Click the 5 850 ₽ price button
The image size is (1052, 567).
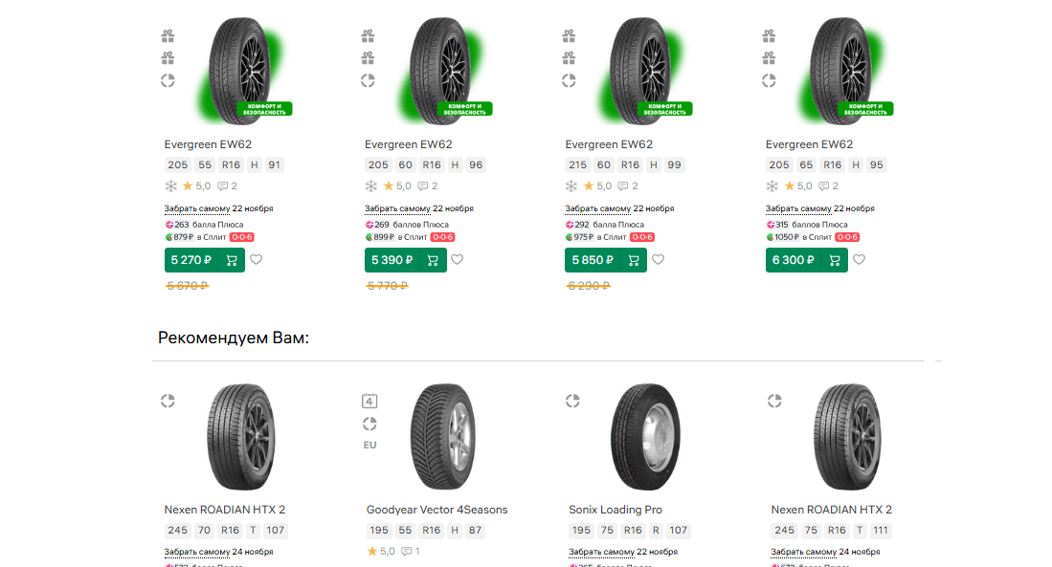pos(587,260)
